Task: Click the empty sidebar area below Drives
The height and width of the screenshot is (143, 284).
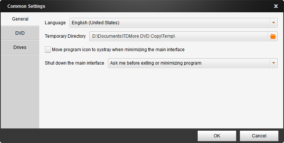Action: [x=20, y=91]
